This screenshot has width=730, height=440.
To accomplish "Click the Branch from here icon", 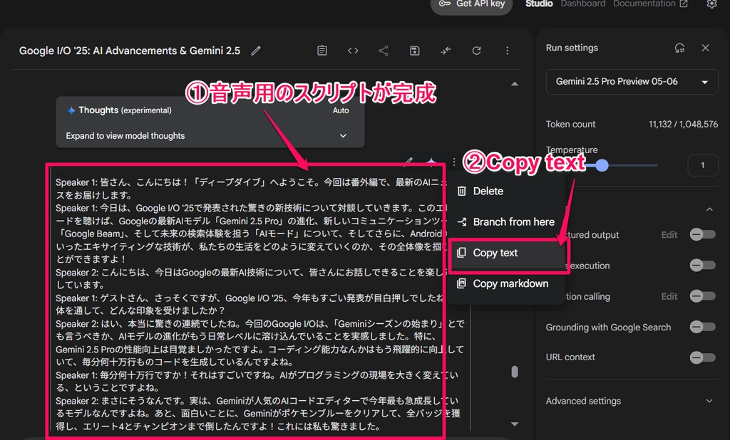I will coord(461,222).
